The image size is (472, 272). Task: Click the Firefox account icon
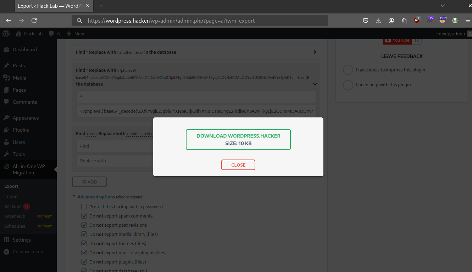(x=391, y=21)
